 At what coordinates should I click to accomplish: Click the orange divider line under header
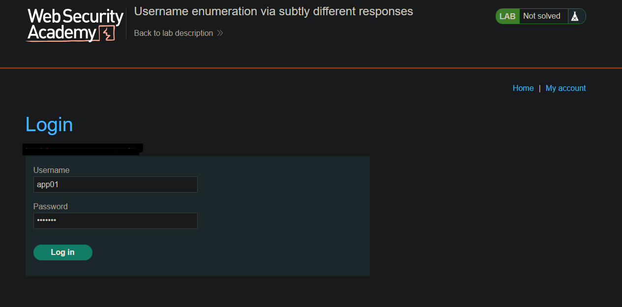[311, 68]
